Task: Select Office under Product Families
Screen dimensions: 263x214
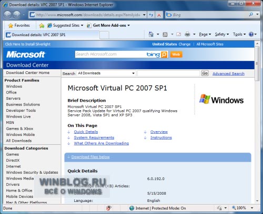Action: click(11, 92)
